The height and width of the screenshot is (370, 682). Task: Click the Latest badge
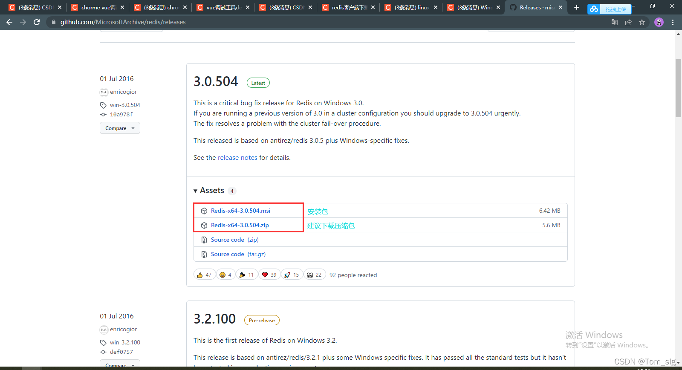[258, 83]
